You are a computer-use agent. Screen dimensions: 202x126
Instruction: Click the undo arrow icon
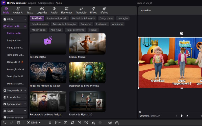point(5,122)
